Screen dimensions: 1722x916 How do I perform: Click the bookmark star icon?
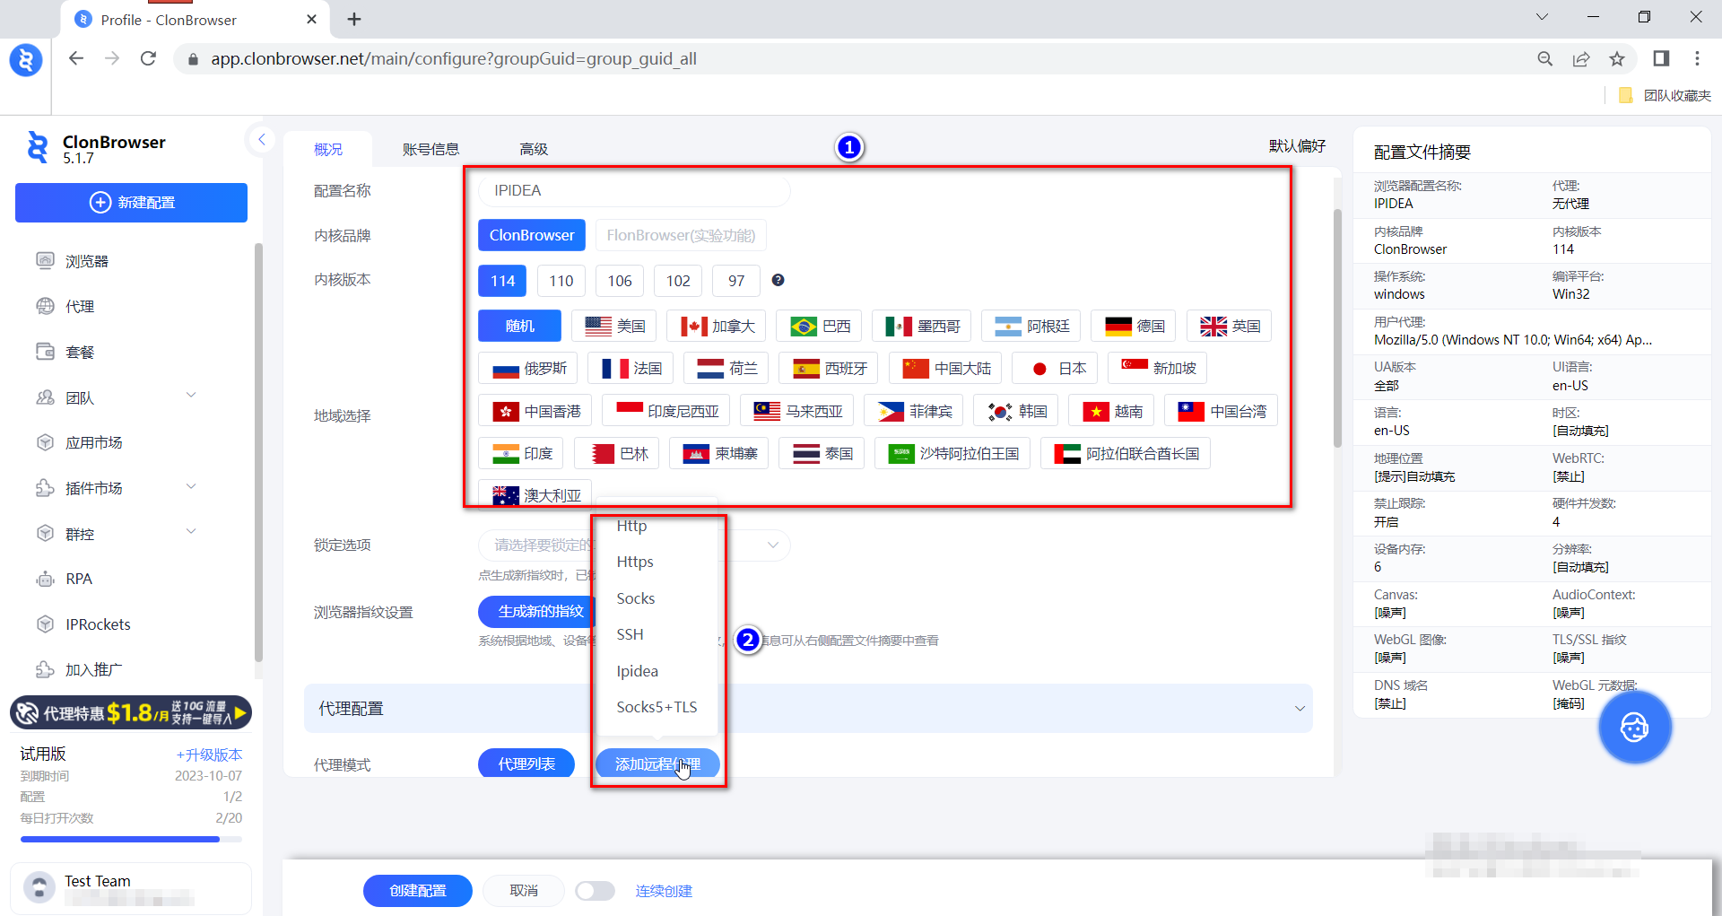pos(1616,59)
